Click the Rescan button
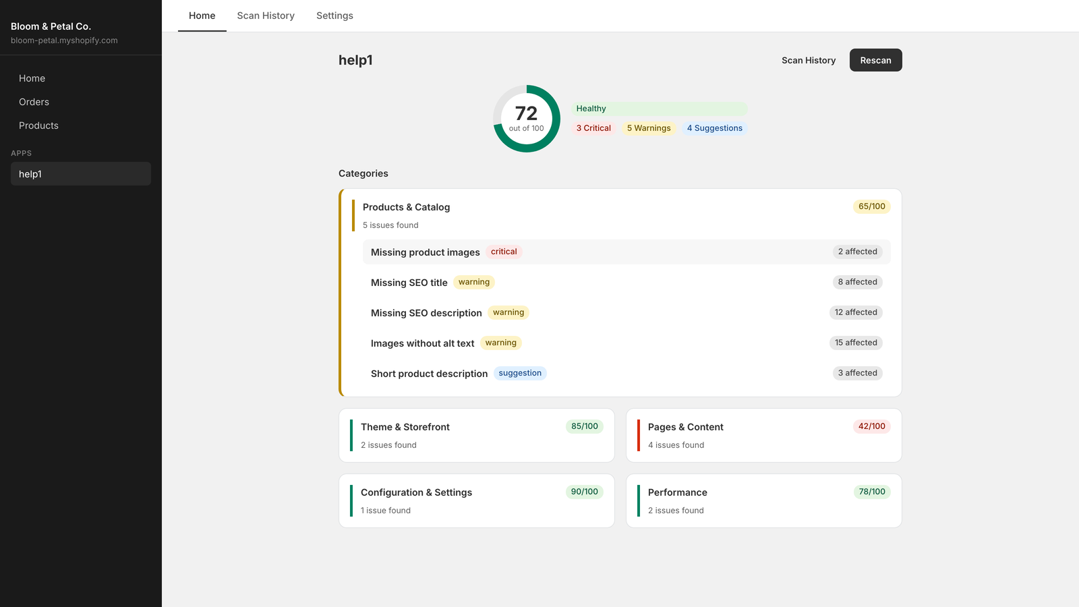This screenshot has height=607, width=1079. tap(875, 60)
